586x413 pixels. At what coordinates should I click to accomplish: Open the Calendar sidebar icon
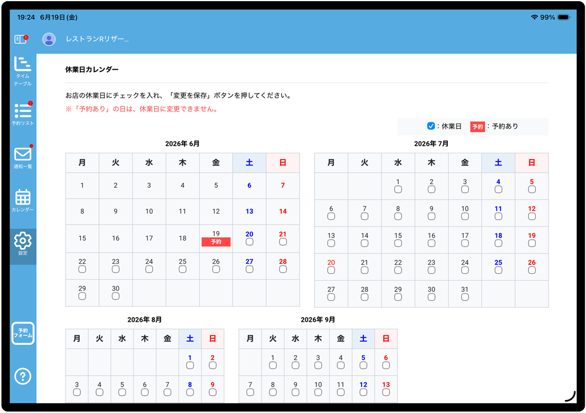click(23, 200)
